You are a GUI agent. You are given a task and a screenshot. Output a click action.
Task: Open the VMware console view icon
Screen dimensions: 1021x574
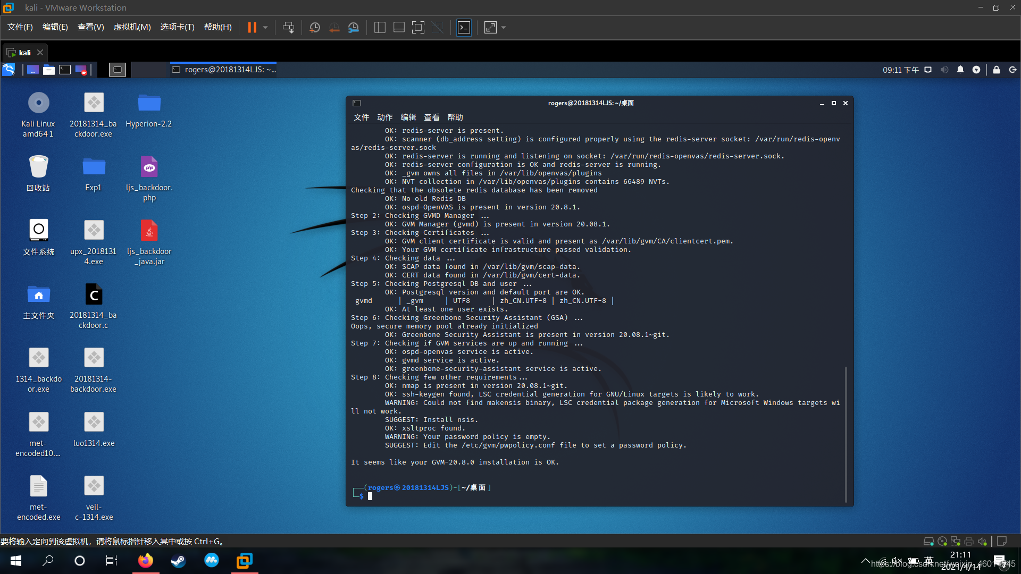[464, 27]
